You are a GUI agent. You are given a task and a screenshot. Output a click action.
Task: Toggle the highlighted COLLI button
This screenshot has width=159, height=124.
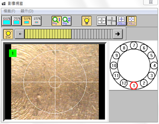132,21
